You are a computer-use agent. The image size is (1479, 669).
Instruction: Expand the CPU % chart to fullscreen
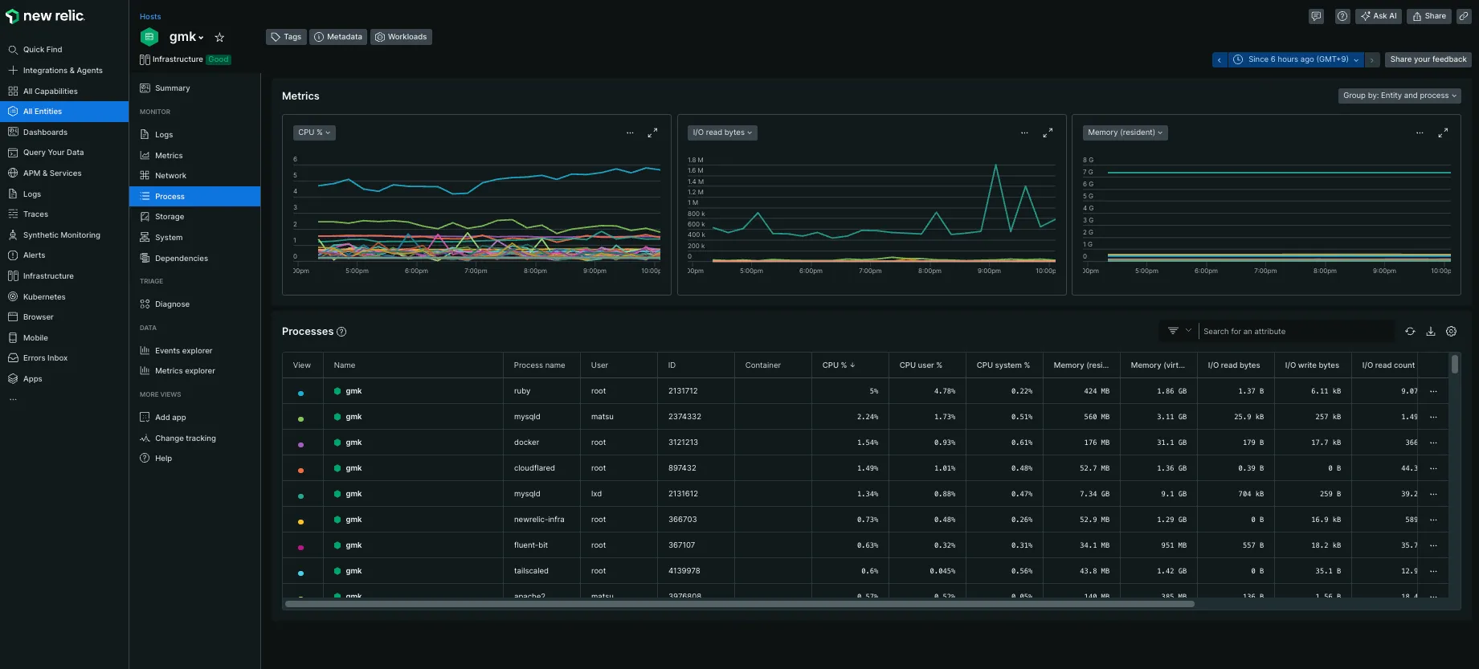652,133
